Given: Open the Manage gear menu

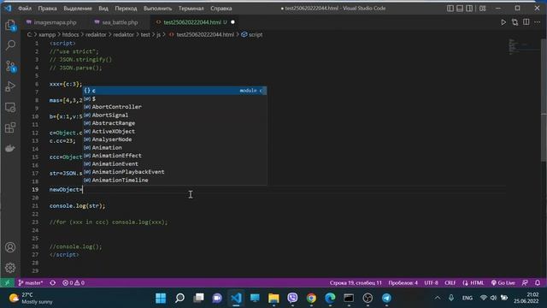Looking at the screenshot, I should [x=10, y=268].
